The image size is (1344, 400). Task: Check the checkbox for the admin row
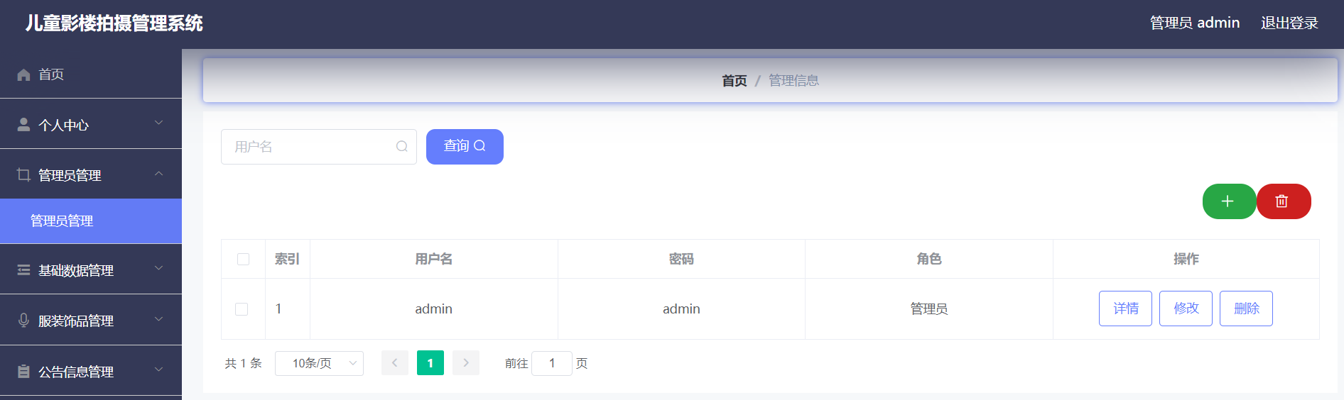click(x=242, y=309)
